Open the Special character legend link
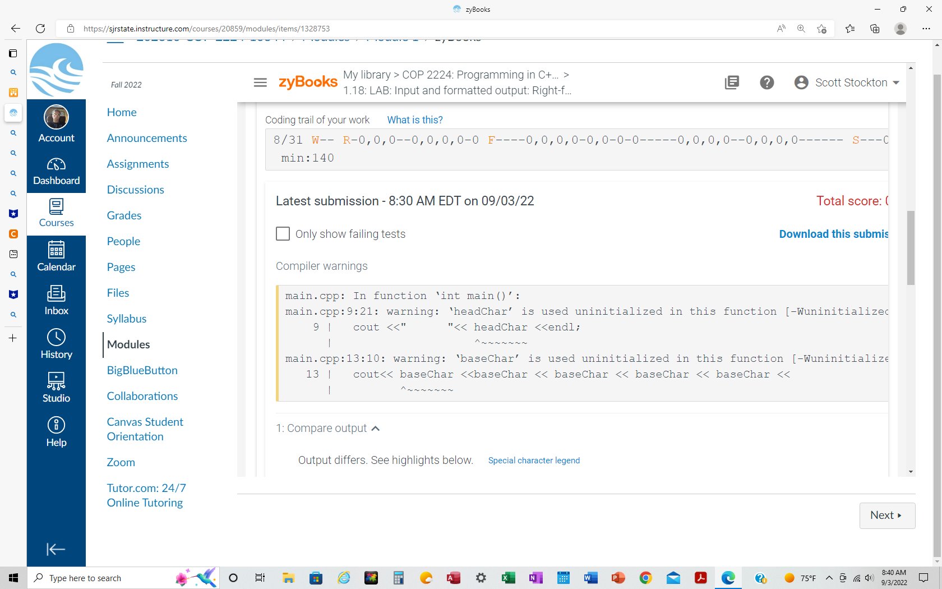 534,461
